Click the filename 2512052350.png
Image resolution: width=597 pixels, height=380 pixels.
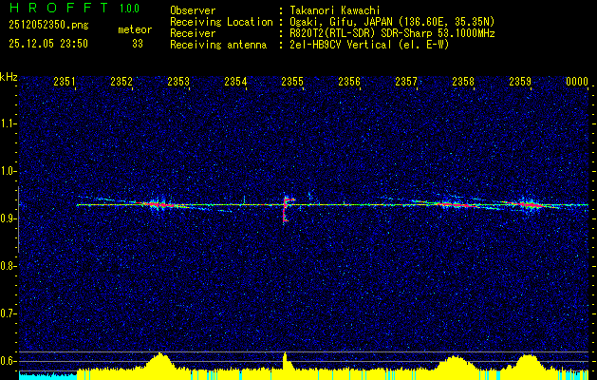click(48, 26)
